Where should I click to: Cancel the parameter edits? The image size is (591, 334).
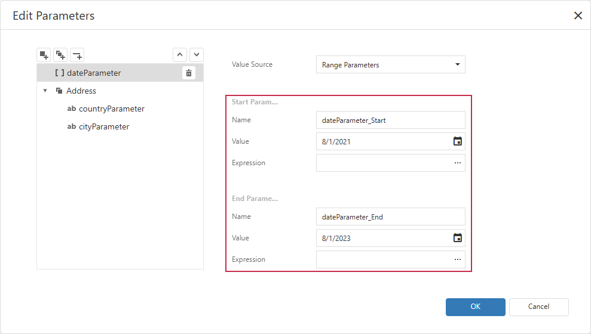538,307
